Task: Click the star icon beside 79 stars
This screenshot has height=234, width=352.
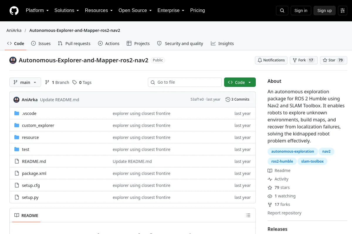Action: tap(270, 187)
